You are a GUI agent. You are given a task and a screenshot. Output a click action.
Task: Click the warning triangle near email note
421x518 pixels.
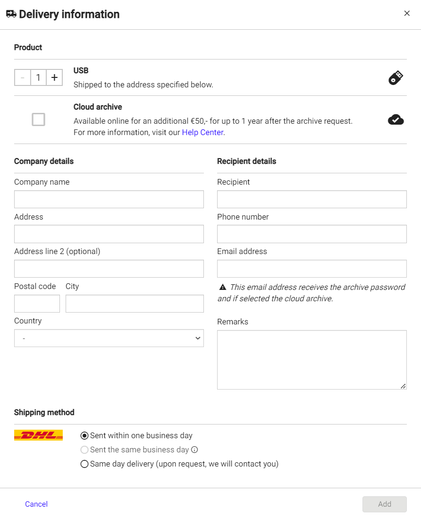[222, 287]
